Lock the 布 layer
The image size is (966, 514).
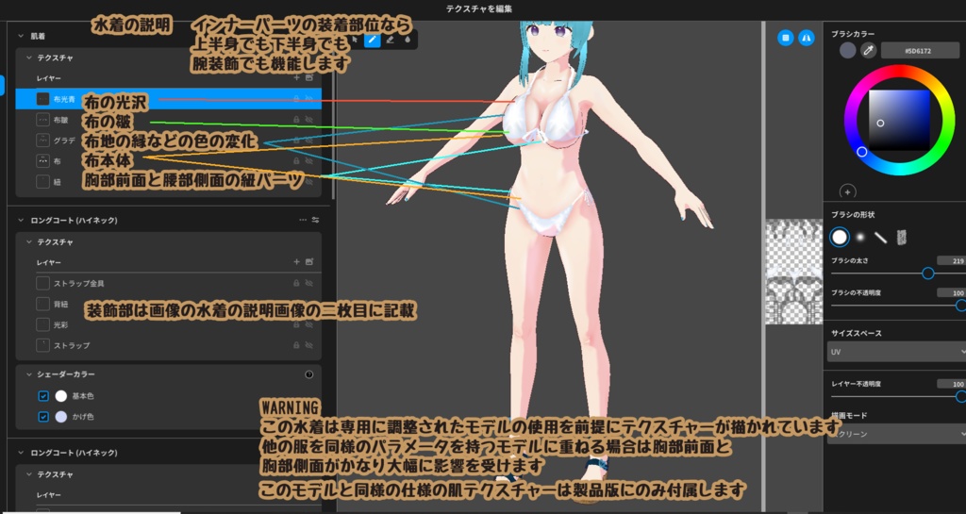(x=296, y=160)
